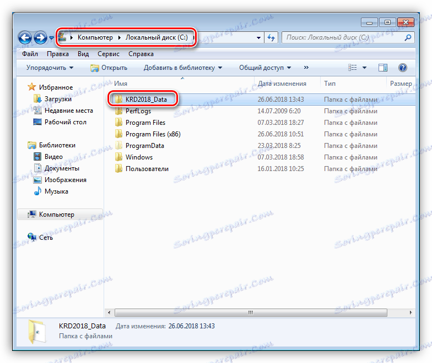Open the recent pages dropdown beside Forward arrow
The width and height of the screenshot is (432, 363).
pos(51,38)
